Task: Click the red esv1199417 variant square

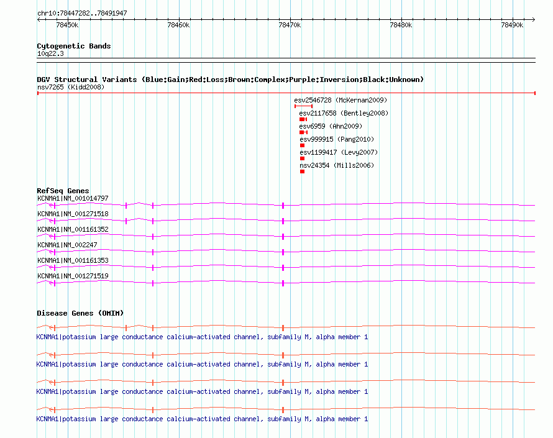Action: click(x=302, y=158)
